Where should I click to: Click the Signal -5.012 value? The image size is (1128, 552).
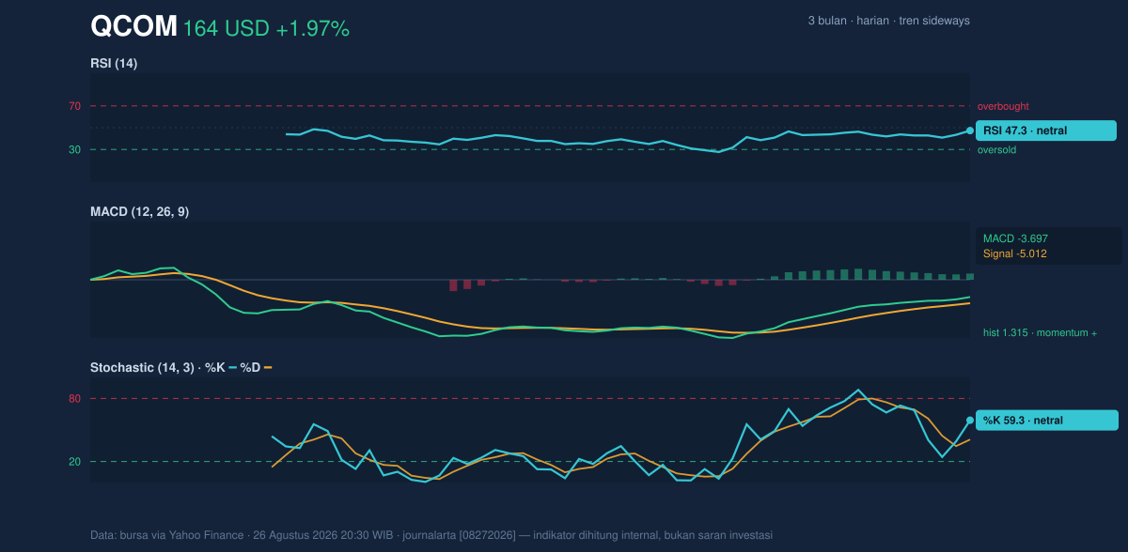coord(1015,253)
